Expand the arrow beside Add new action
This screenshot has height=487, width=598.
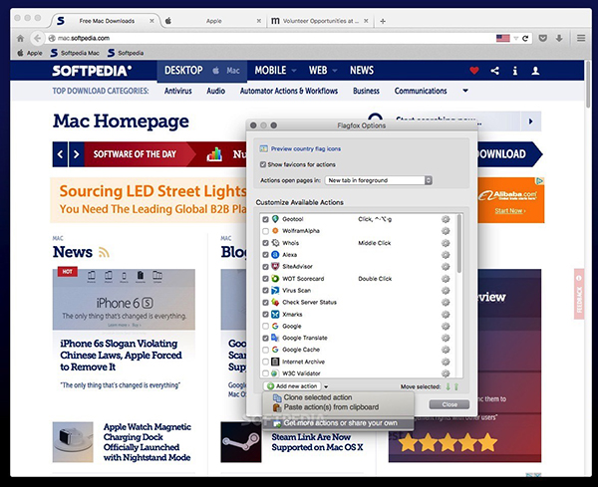coord(326,386)
